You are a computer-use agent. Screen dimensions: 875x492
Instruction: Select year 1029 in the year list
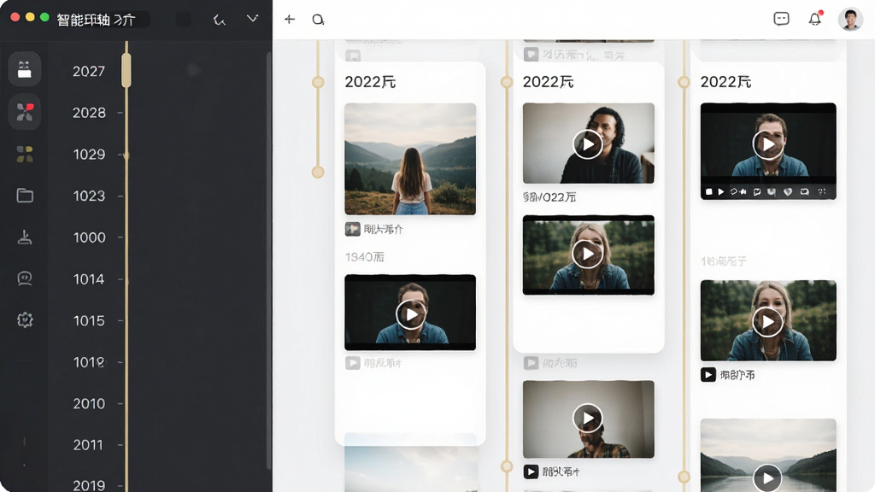pyautogui.click(x=89, y=155)
